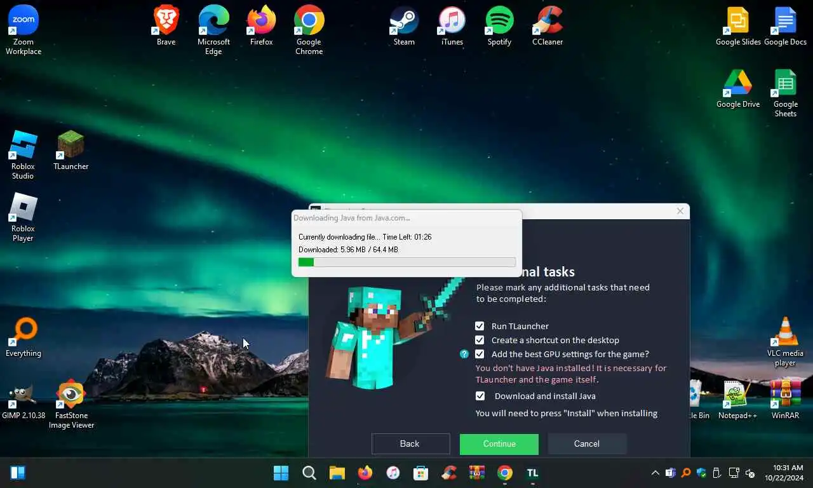Open the Google Drive desktop shortcut
Image resolution: width=813 pixels, height=488 pixels.
coord(738,88)
